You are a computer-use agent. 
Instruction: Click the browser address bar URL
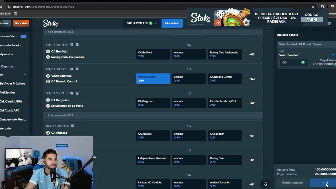pos(43,7)
